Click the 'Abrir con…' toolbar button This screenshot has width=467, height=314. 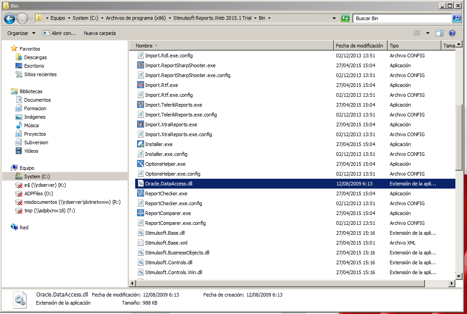(x=60, y=33)
